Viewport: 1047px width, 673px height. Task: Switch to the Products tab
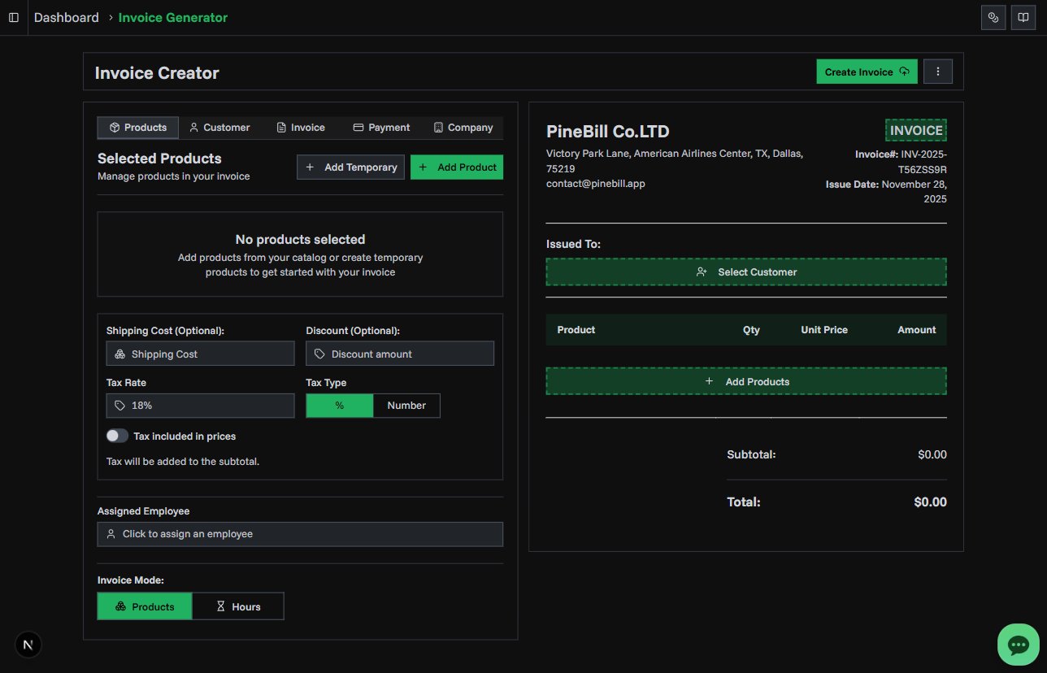tap(138, 128)
